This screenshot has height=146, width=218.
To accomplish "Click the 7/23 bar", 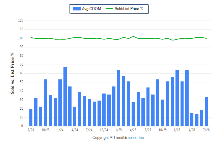I will 31,118.
